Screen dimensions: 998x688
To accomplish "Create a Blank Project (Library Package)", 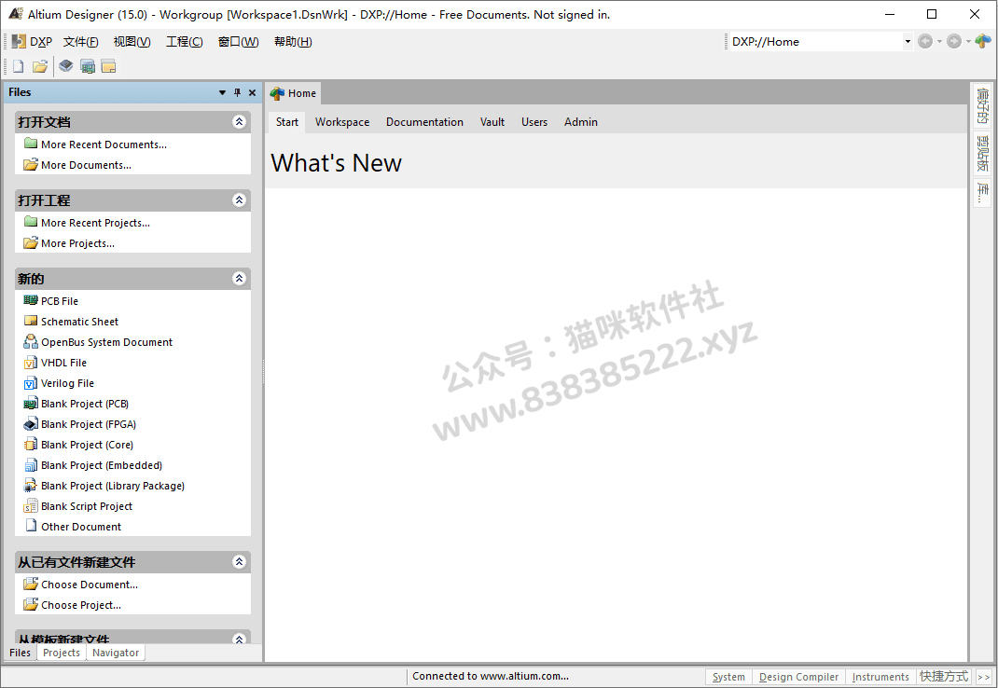I will coord(112,486).
